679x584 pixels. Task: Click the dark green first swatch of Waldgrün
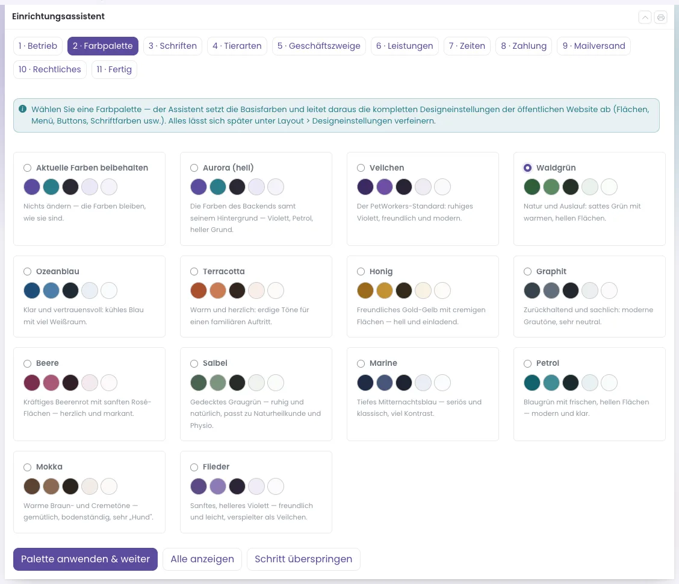coord(532,187)
